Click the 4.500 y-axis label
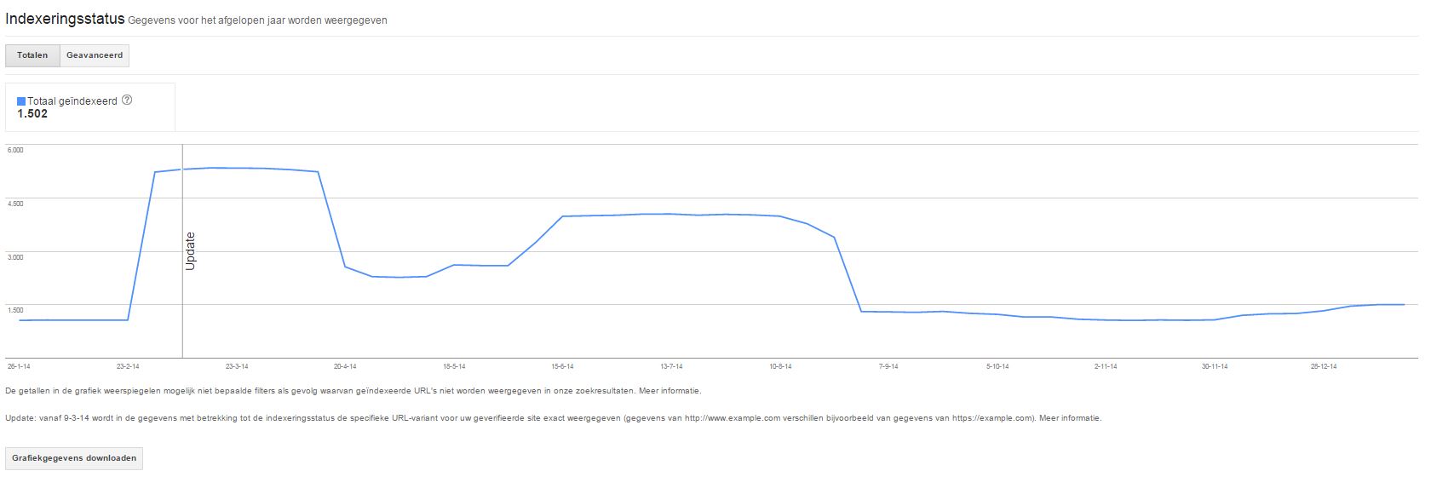The width and height of the screenshot is (1431, 494). click(15, 204)
